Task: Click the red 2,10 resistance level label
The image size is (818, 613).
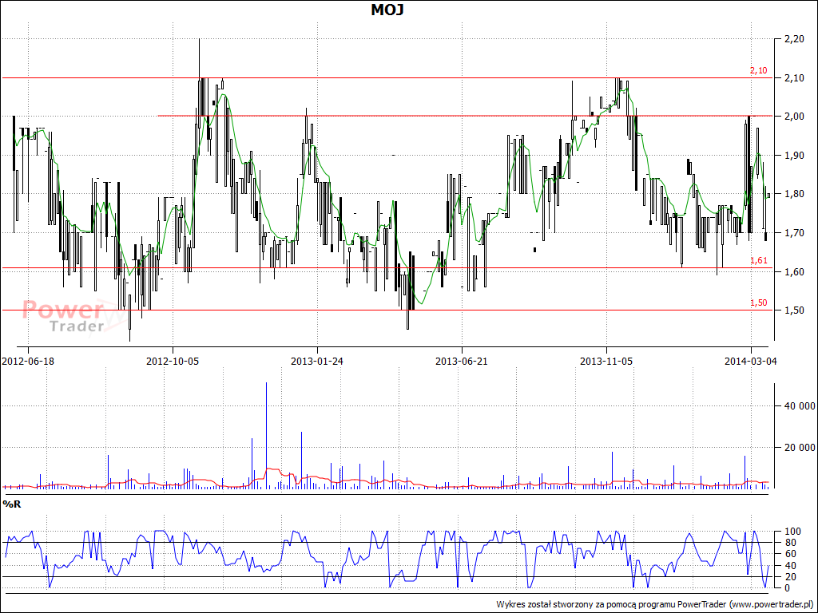Action: (759, 71)
